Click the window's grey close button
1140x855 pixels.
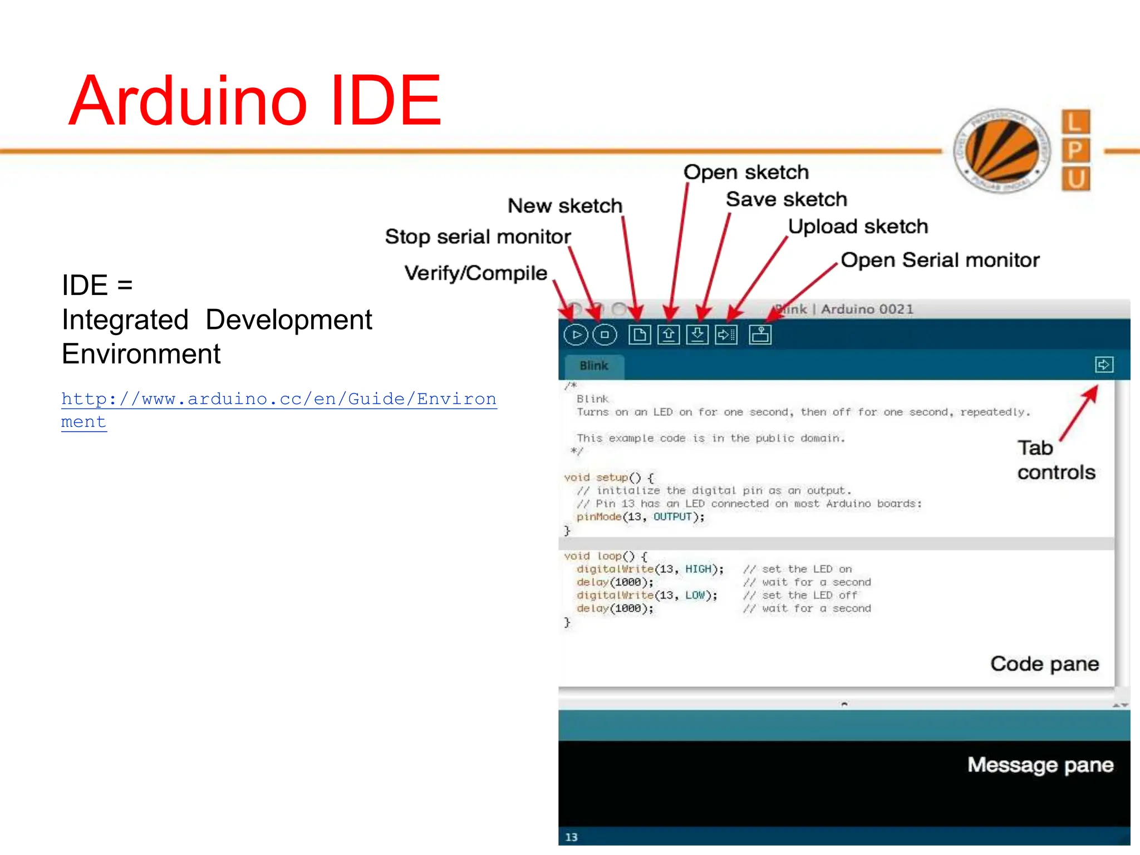575,308
